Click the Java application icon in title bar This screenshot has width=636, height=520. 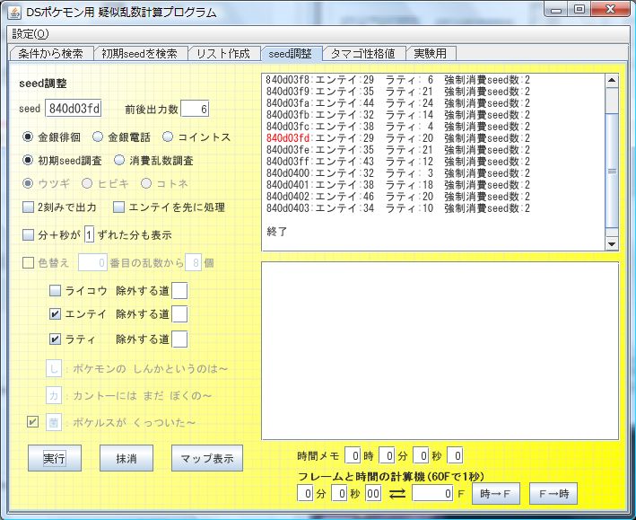[14, 13]
